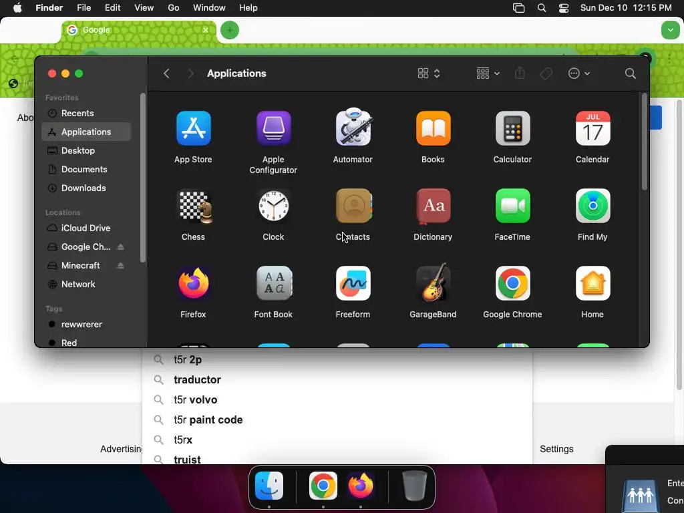Open the Go menu
684x513 pixels.
(174, 8)
